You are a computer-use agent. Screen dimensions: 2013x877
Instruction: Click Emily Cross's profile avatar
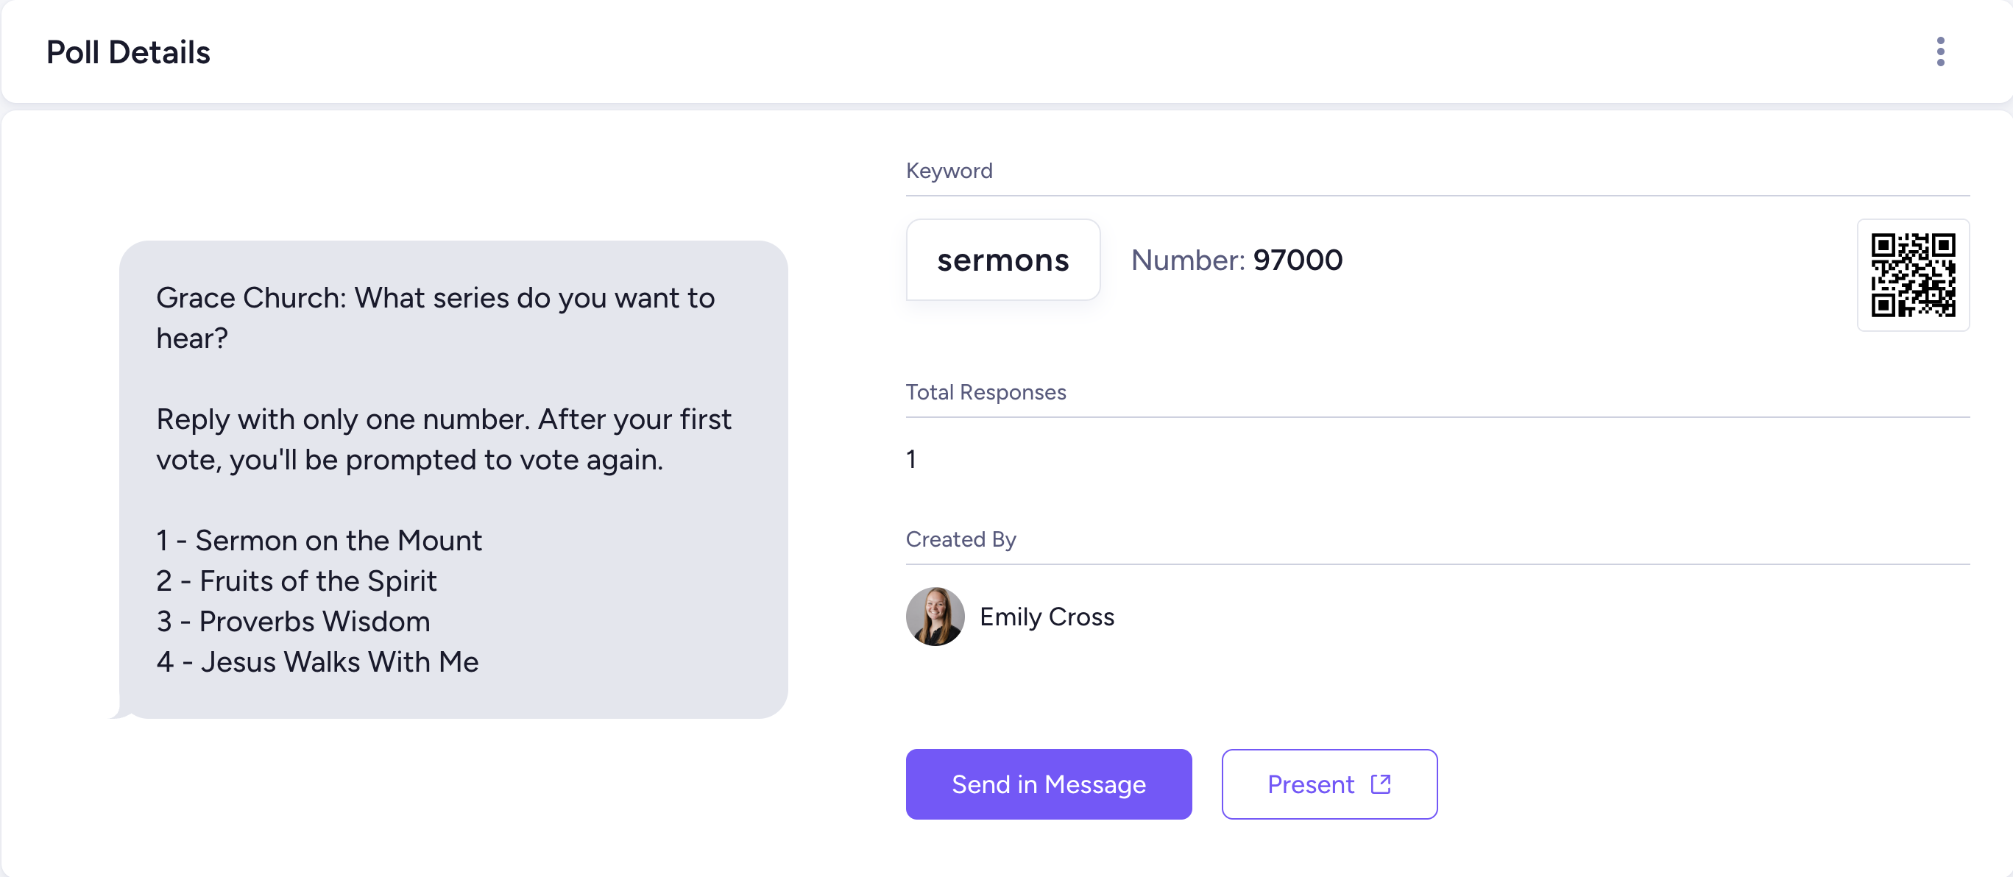point(935,616)
